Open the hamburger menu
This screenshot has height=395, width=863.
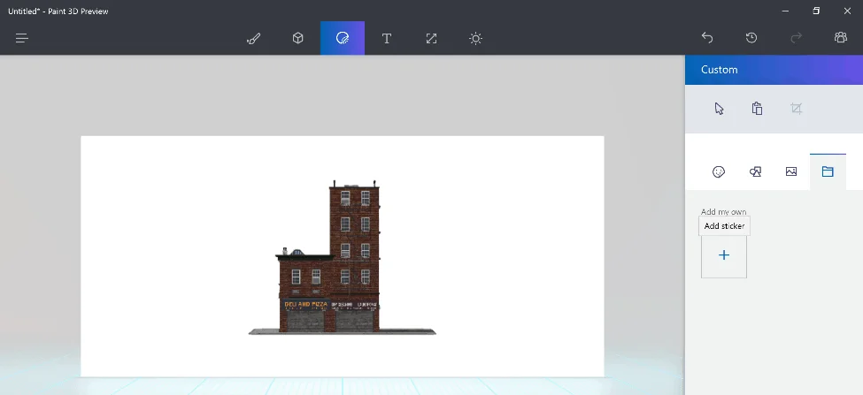(x=22, y=38)
